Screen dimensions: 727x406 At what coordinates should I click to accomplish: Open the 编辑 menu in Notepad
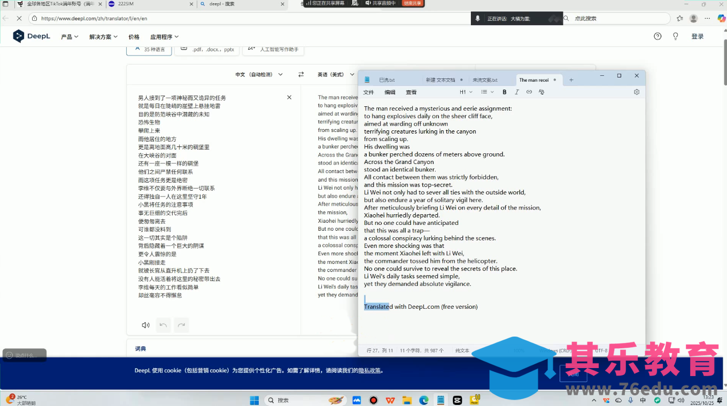[x=390, y=92]
